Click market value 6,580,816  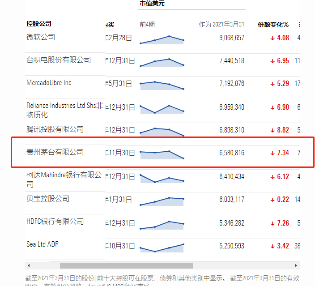coord(232,153)
